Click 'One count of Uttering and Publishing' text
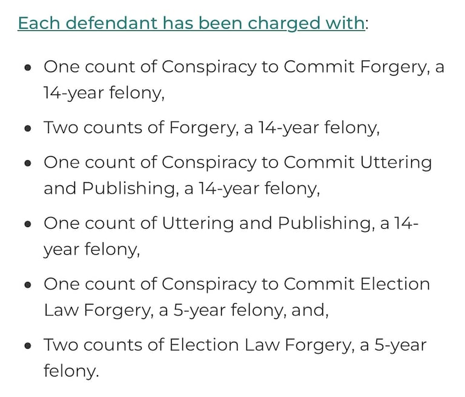465x397 pixels. tap(231, 223)
